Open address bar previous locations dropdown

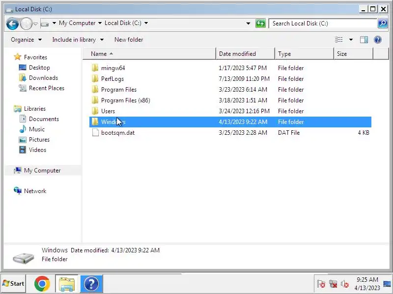(x=248, y=24)
